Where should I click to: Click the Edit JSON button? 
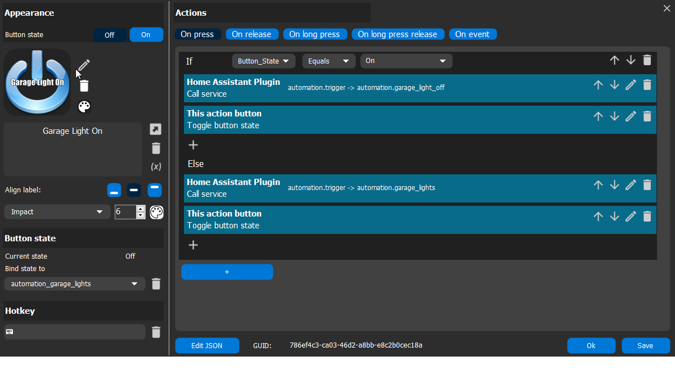point(207,345)
